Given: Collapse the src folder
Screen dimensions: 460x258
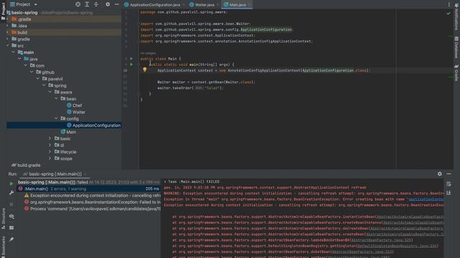Looking at the screenshot, I should [x=8, y=46].
